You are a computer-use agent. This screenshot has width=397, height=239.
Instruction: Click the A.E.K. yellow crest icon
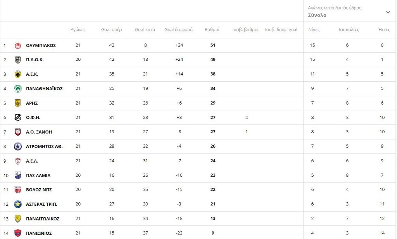(17, 74)
